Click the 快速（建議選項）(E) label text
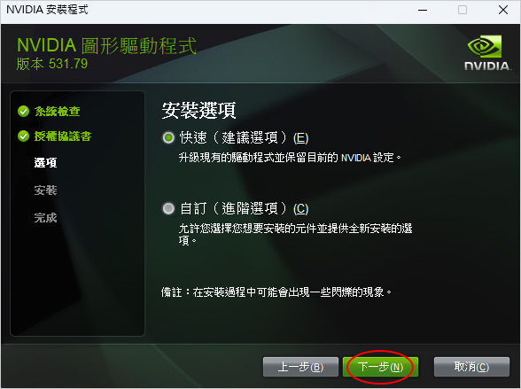 pos(244,137)
